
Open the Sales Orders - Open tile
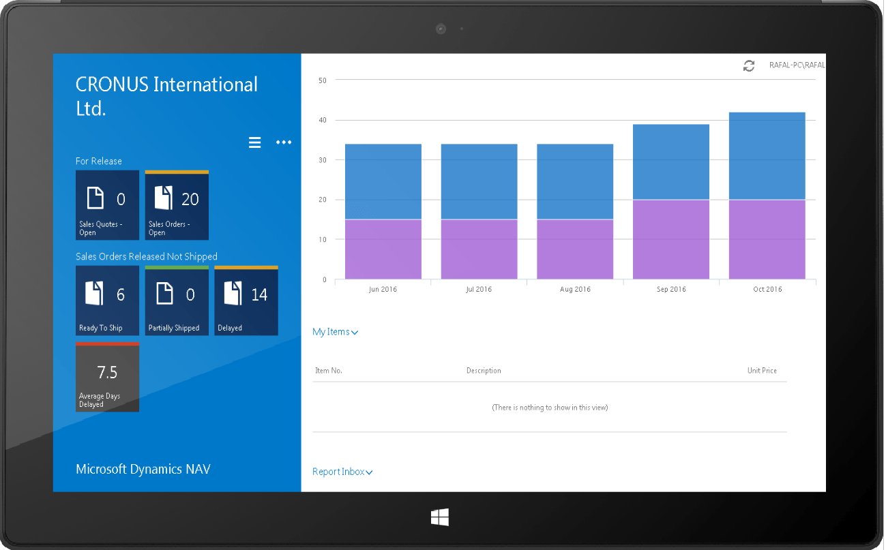[177, 205]
